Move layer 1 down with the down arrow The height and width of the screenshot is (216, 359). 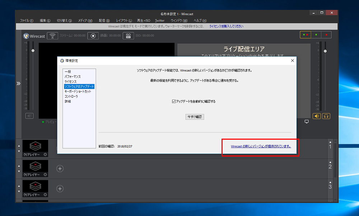click(x=19, y=151)
